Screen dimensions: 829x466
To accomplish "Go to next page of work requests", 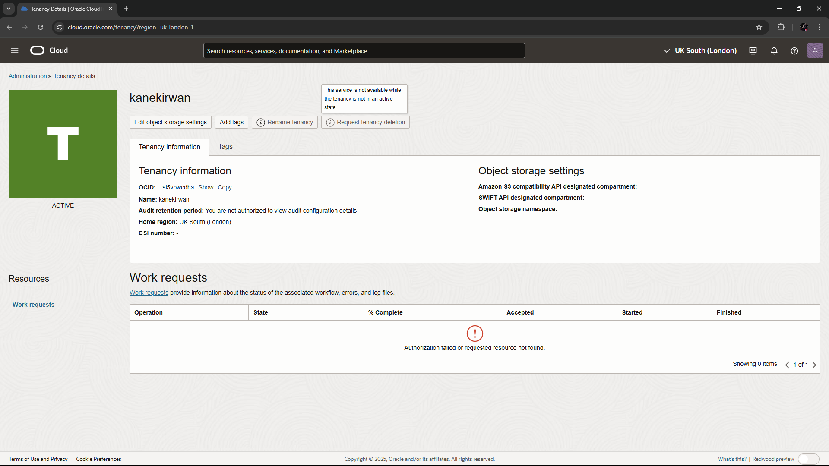I will [814, 365].
